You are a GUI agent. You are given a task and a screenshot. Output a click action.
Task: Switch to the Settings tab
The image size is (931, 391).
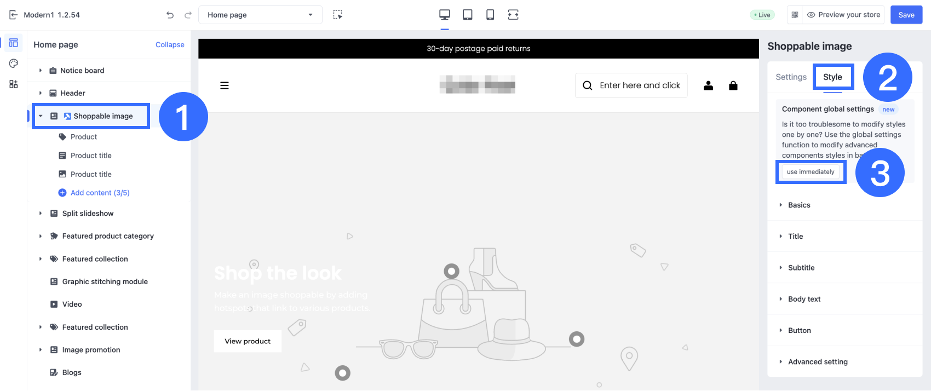click(791, 77)
